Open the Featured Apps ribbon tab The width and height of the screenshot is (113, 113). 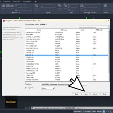pyautogui.click(x=27, y=2)
